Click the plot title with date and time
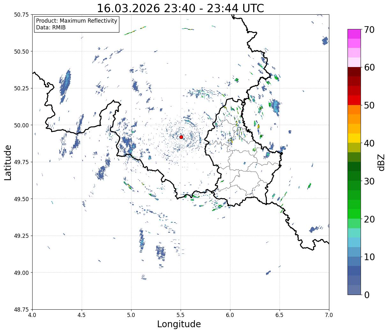 click(x=180, y=8)
